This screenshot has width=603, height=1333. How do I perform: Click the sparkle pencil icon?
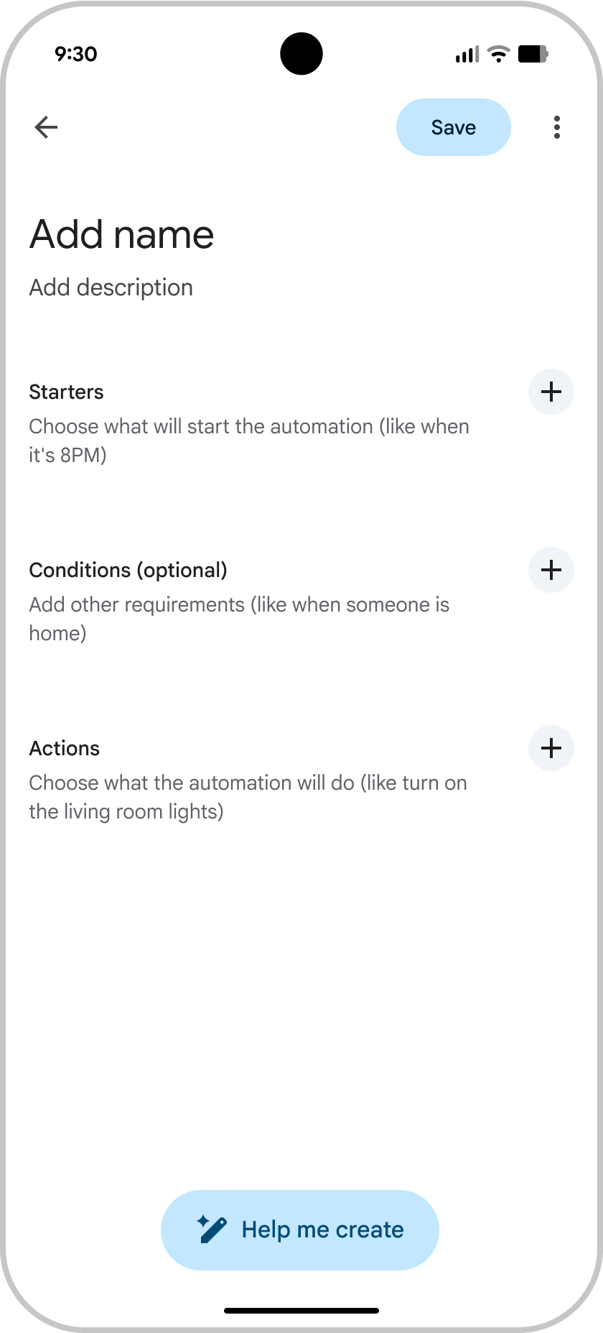point(212,1230)
